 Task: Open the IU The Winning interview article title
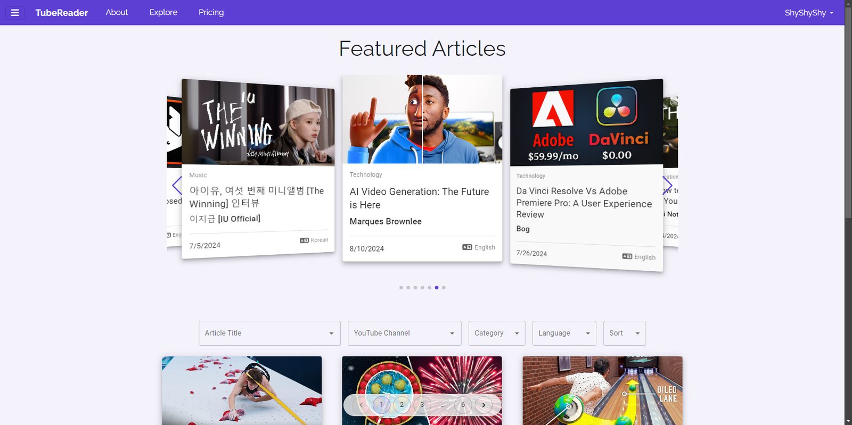[257, 197]
